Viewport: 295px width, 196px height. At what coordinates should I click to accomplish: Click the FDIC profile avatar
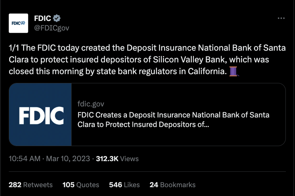pyautogui.click(x=18, y=23)
